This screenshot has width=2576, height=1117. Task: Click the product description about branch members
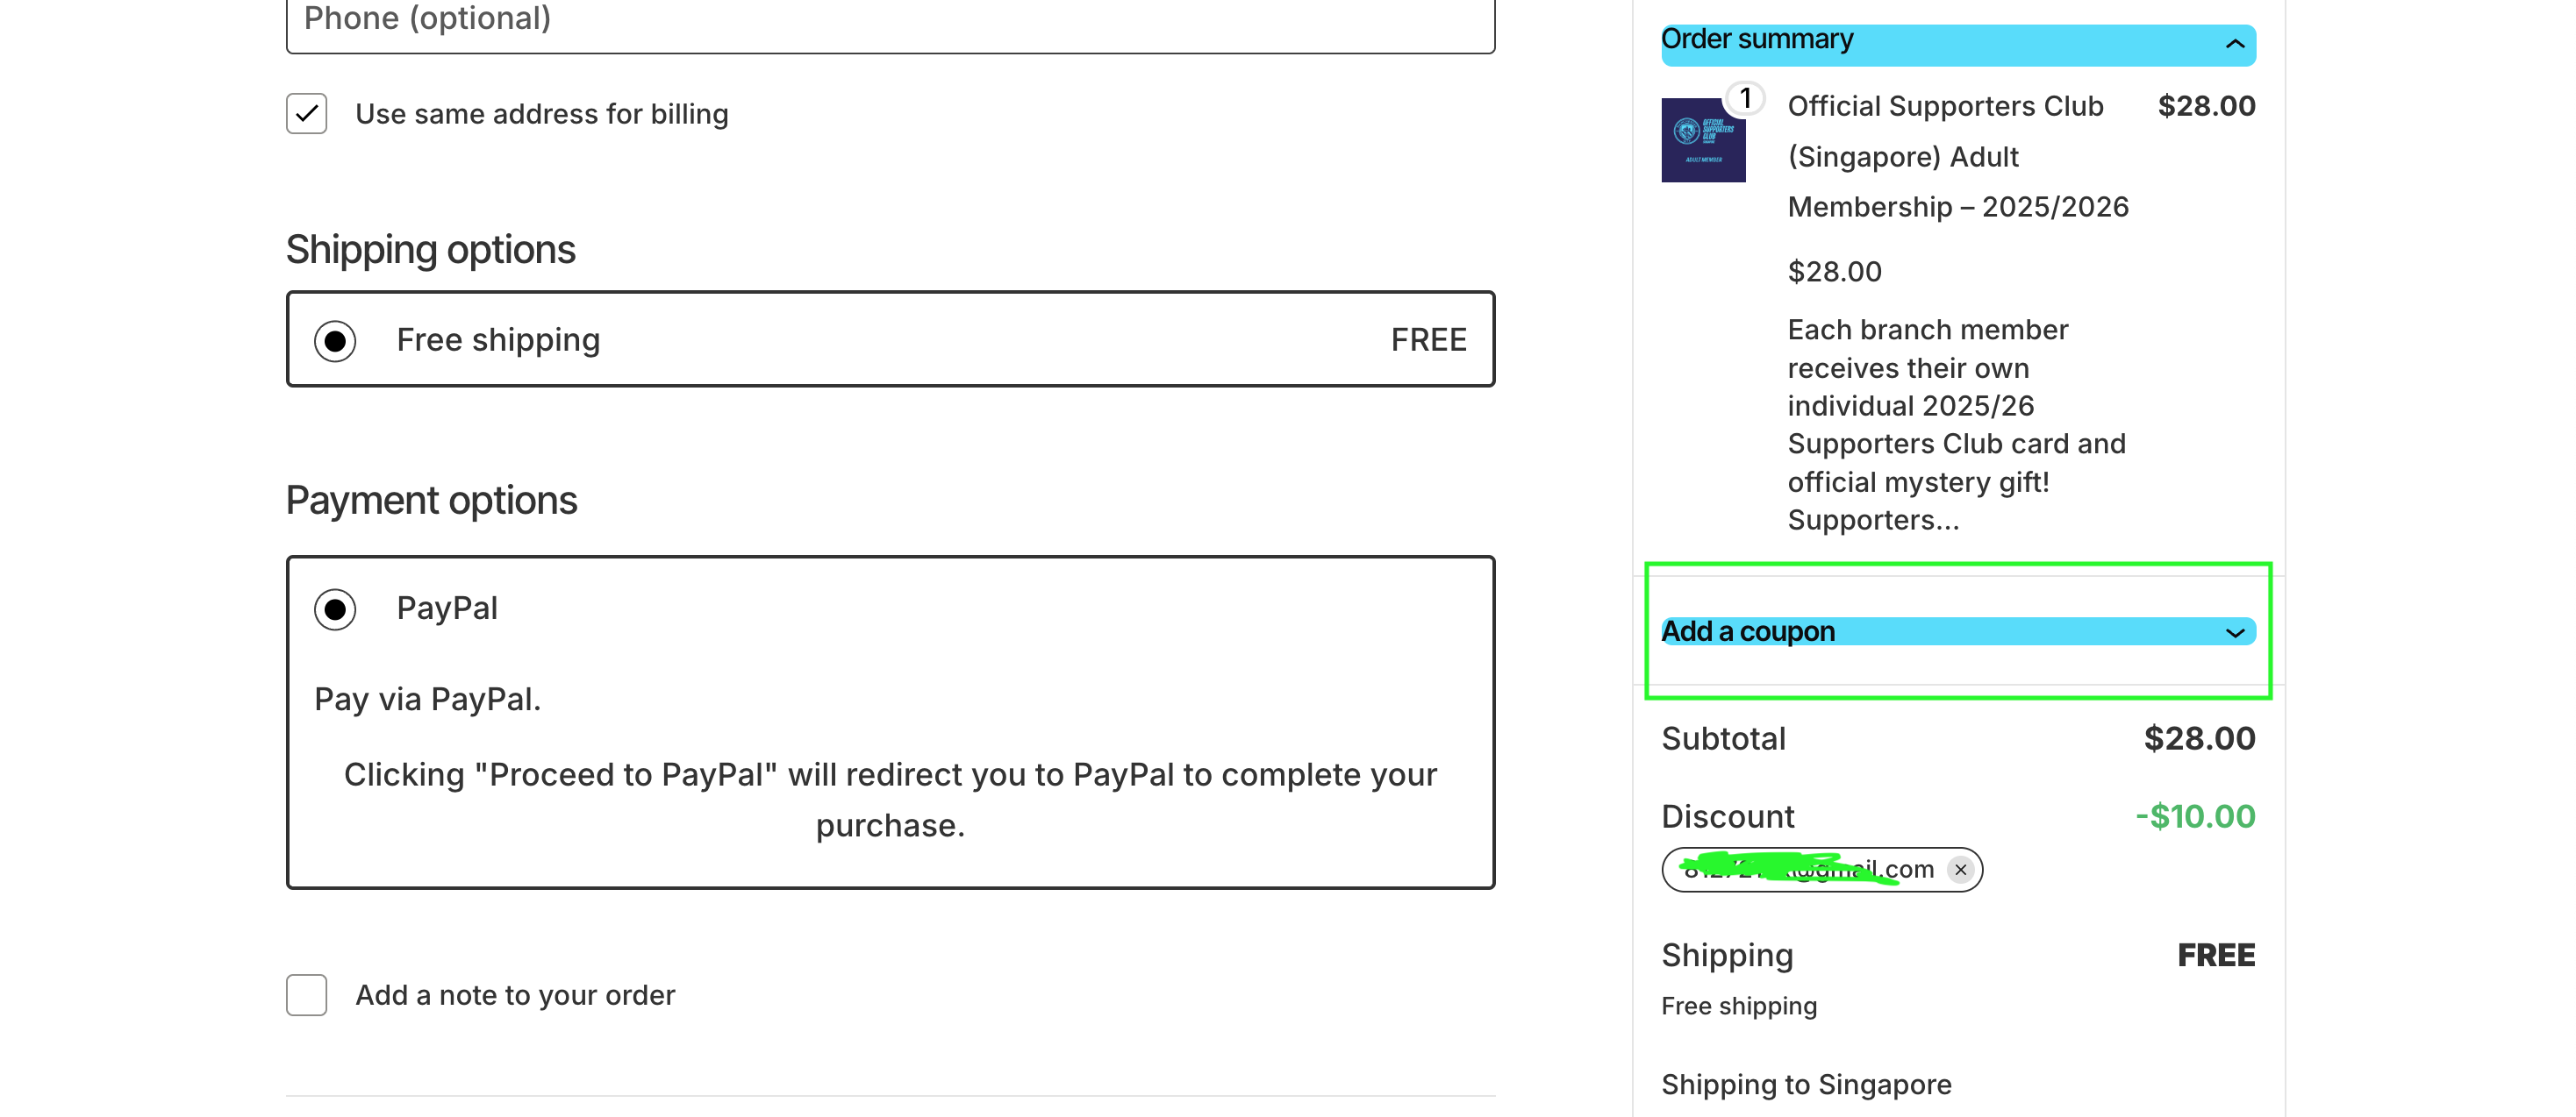click(x=1955, y=424)
